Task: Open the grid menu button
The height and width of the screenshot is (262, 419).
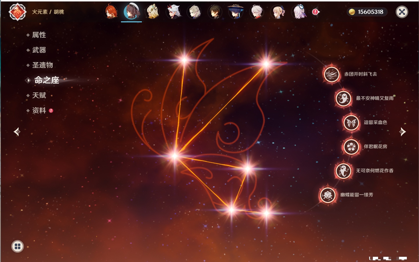Action: [17, 246]
